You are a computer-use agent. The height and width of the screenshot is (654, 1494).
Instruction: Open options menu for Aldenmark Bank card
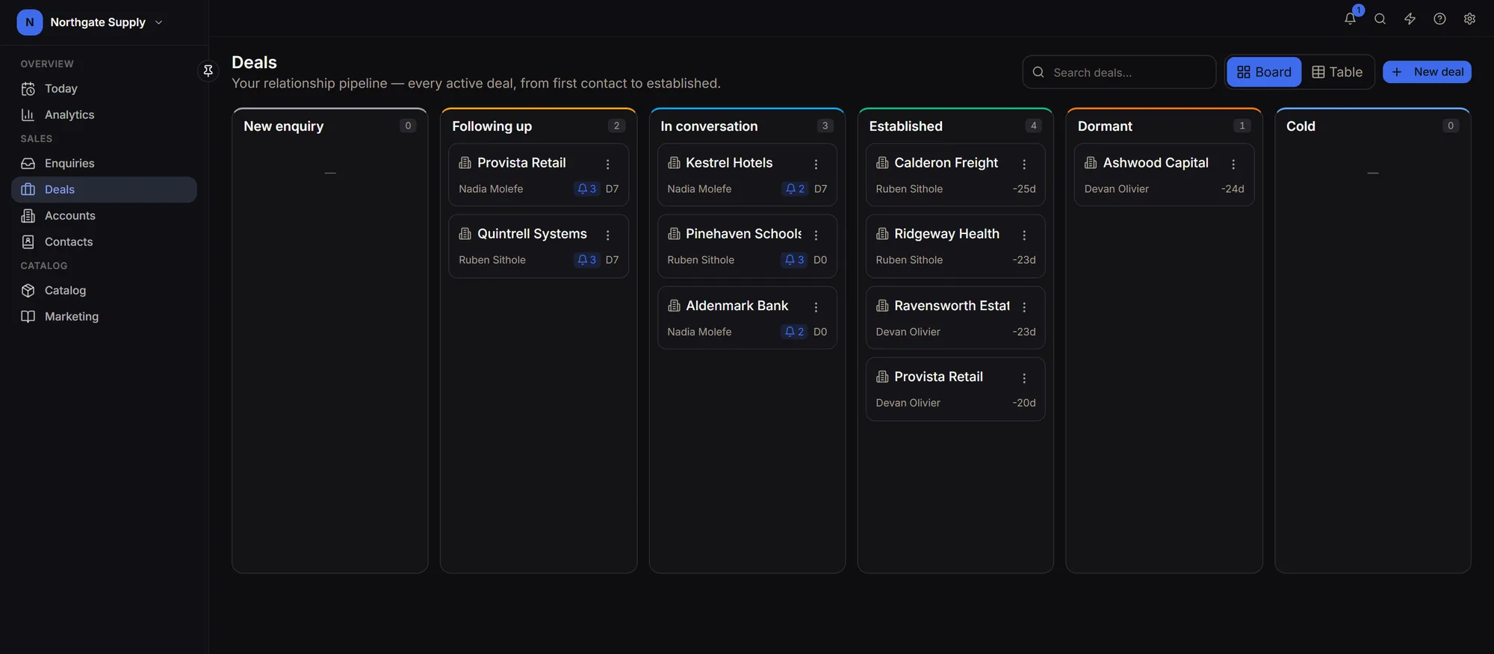(816, 306)
